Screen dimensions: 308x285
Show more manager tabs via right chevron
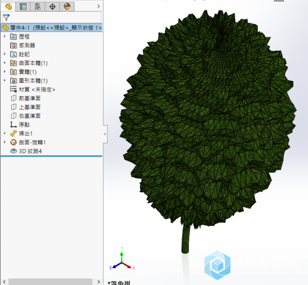(x=98, y=6)
